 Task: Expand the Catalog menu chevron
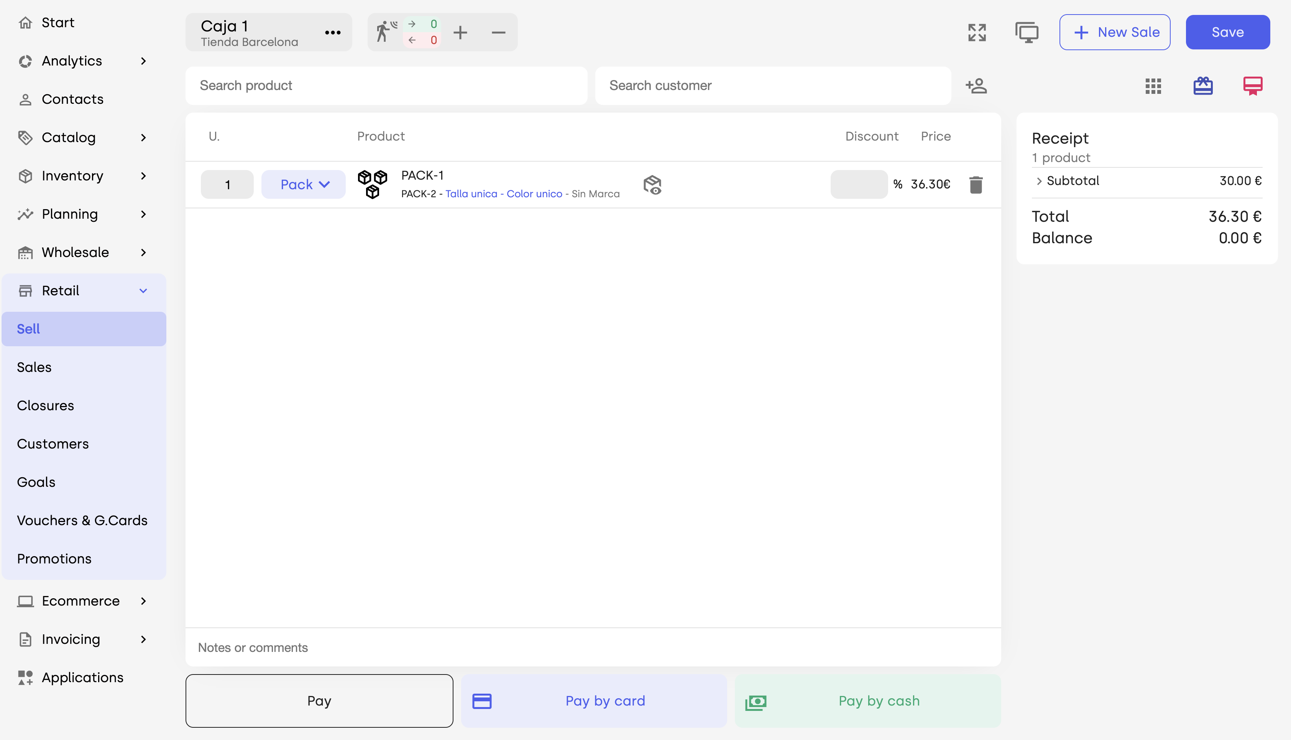(x=143, y=138)
